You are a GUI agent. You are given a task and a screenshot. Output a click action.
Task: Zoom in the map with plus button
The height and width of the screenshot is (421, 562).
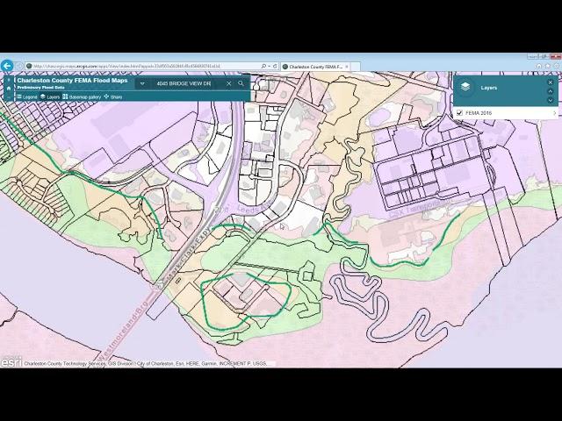tap(9, 80)
